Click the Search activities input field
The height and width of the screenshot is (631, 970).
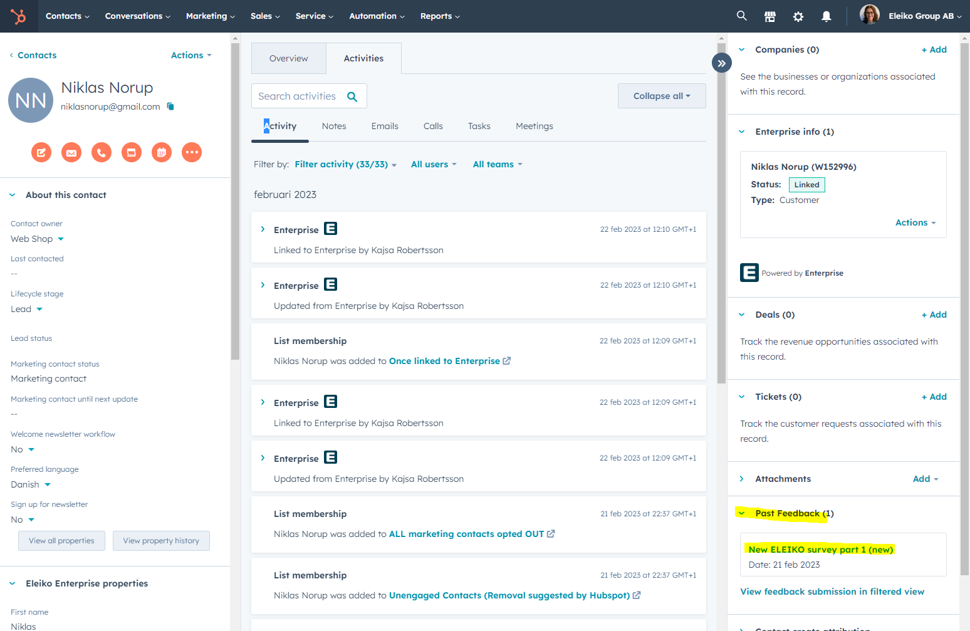point(298,96)
